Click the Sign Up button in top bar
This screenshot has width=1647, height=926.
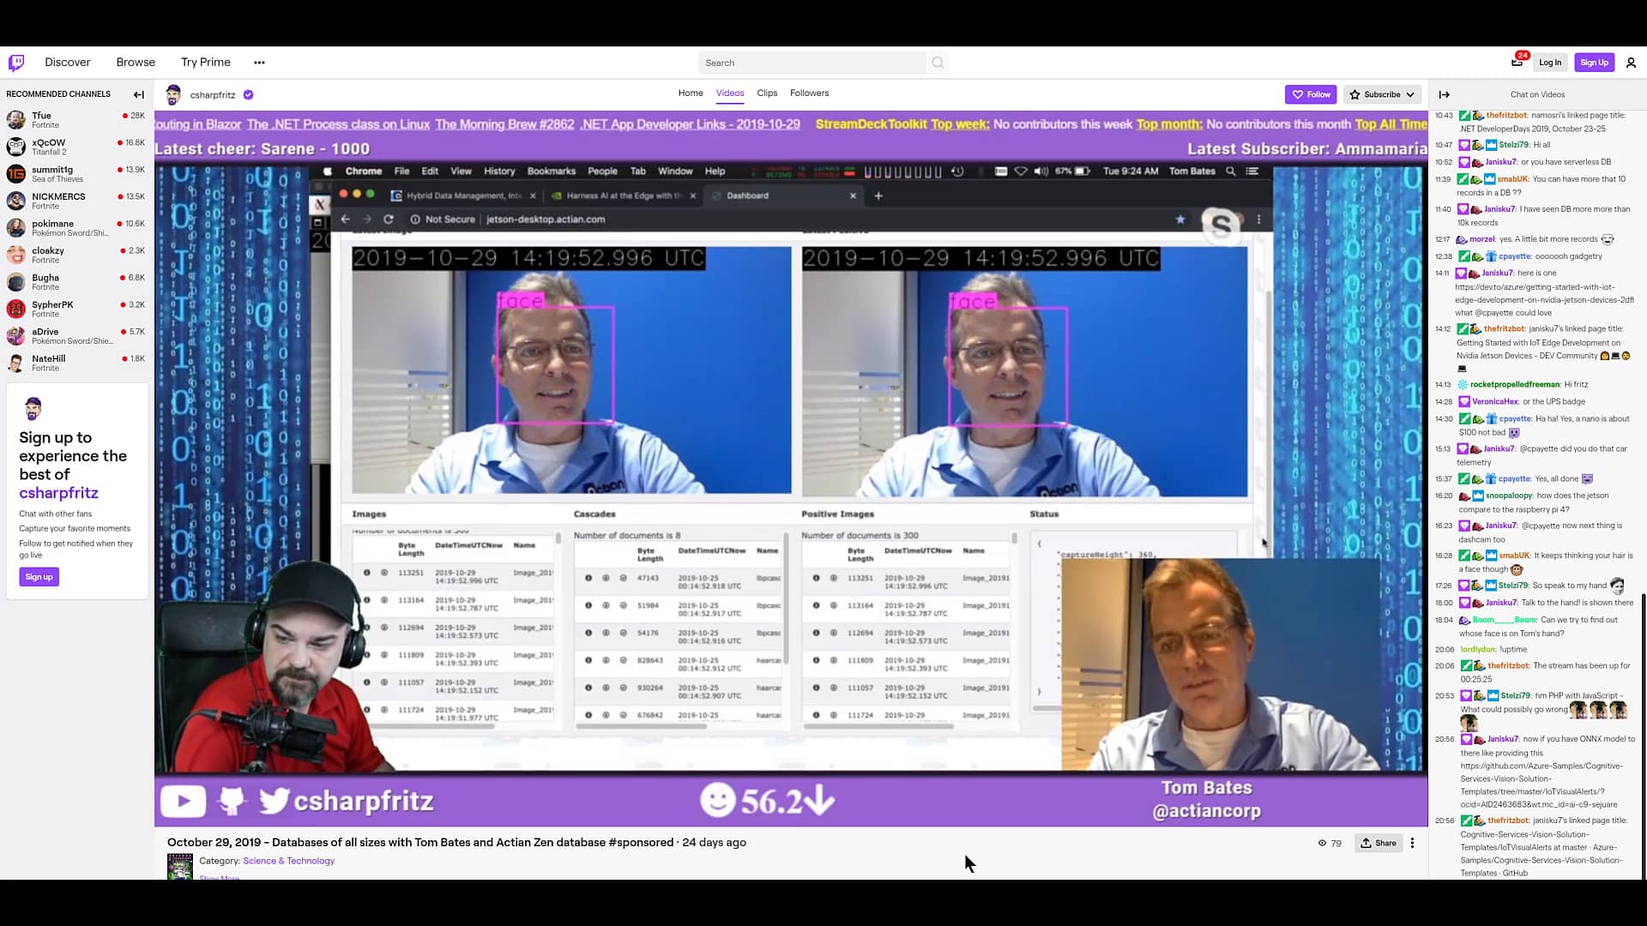[1594, 63]
